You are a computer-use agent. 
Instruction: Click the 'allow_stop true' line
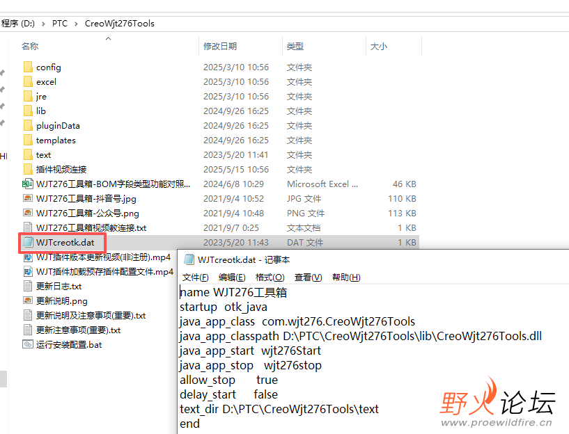click(x=228, y=380)
